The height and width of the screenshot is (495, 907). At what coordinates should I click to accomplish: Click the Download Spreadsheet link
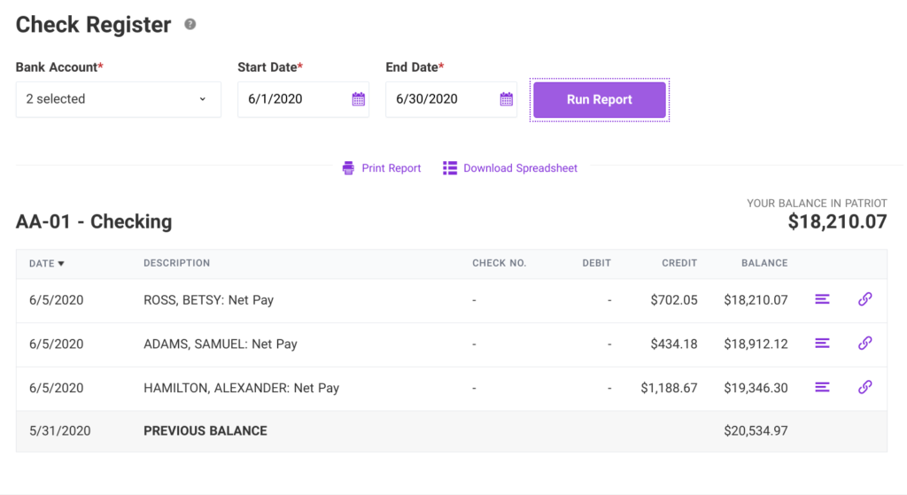[x=520, y=168]
